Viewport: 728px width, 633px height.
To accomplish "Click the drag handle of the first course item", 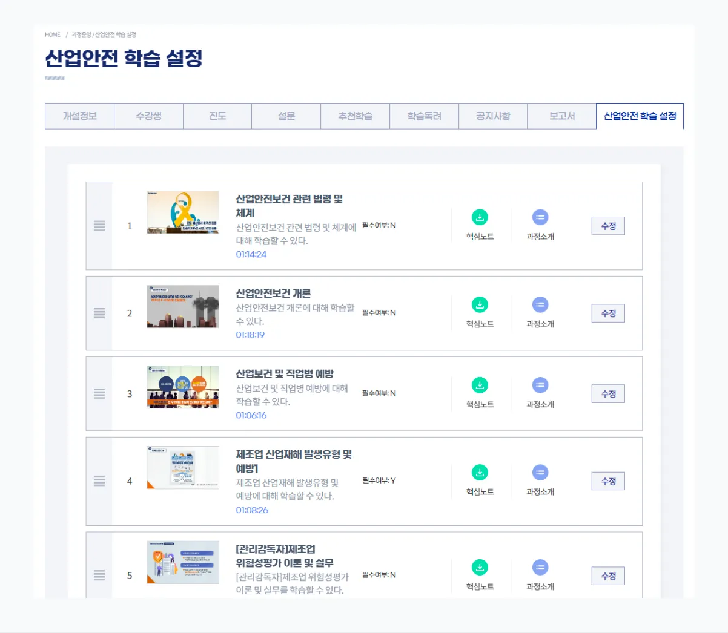I will [x=99, y=225].
